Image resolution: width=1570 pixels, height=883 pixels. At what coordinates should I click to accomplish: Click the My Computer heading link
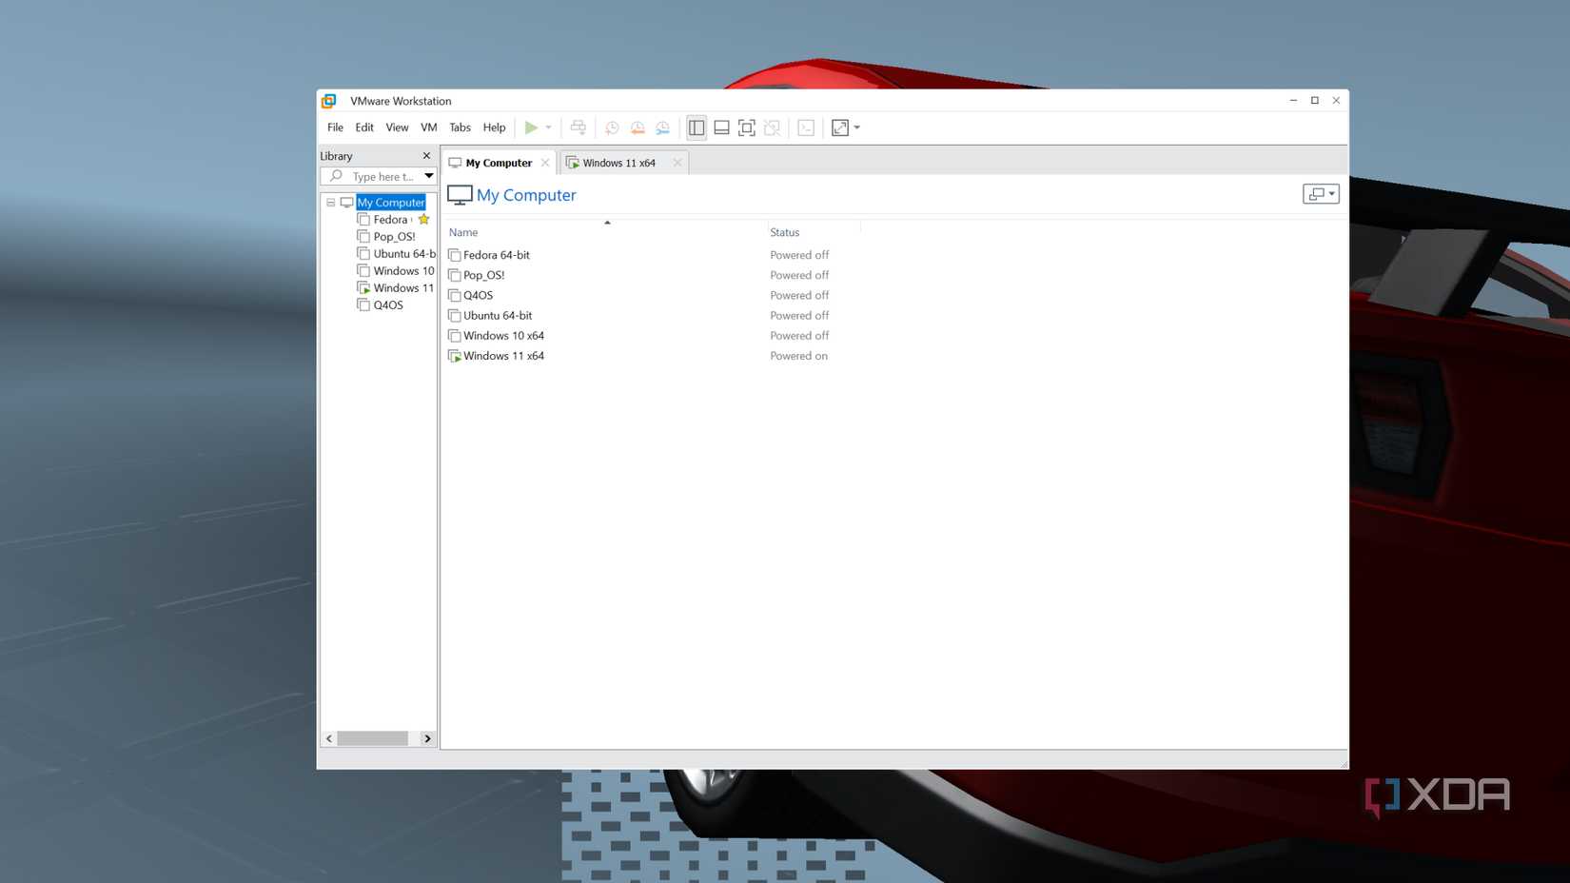coord(526,195)
